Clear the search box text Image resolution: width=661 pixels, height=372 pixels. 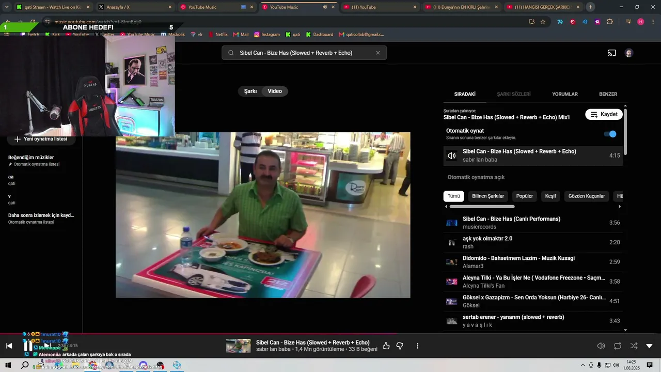378,53
